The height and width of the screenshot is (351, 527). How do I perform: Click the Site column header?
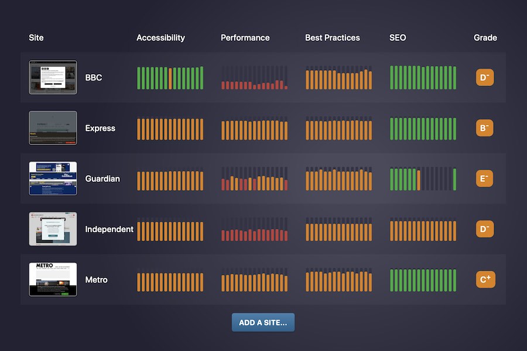click(36, 37)
